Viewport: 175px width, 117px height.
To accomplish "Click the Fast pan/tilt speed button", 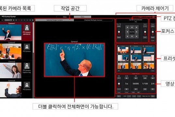I will 119,26.
